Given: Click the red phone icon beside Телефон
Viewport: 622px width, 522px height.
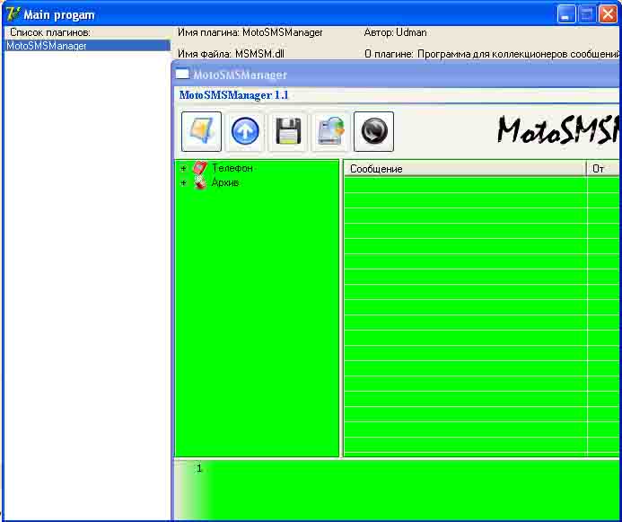Looking at the screenshot, I should point(200,168).
